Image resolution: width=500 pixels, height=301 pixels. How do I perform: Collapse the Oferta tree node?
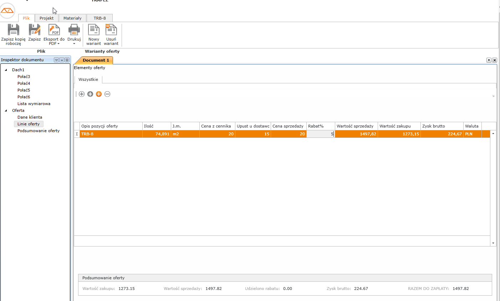[x=6, y=110]
